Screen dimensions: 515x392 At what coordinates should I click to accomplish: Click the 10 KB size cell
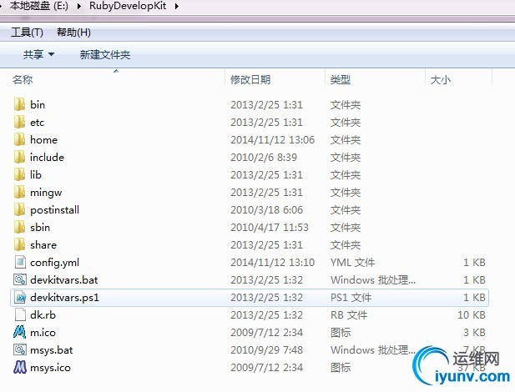pyautogui.click(x=472, y=314)
